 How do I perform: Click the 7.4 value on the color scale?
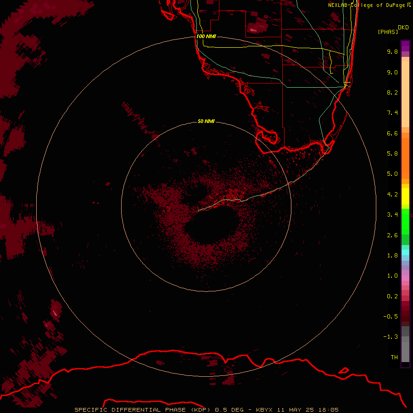click(392, 113)
